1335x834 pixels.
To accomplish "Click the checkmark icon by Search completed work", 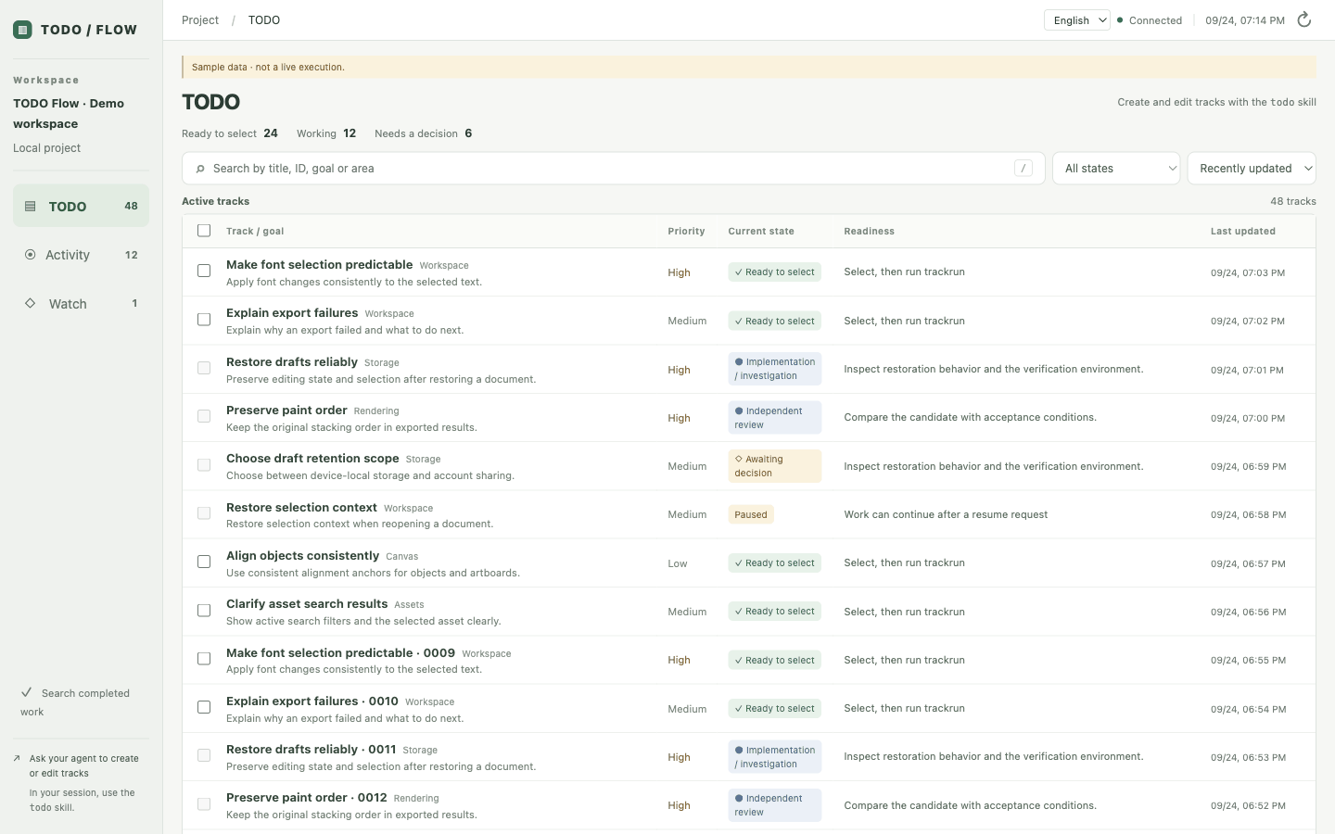I will click(x=27, y=692).
